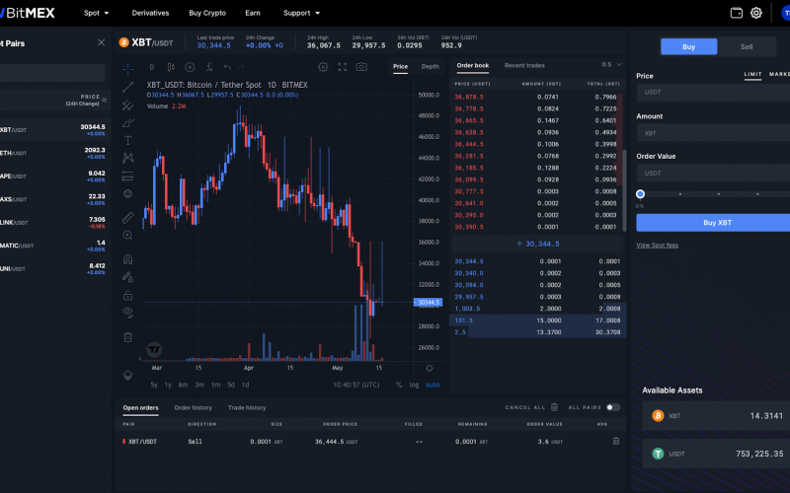Set chart range to 1y
The width and height of the screenshot is (790, 493).
168,385
